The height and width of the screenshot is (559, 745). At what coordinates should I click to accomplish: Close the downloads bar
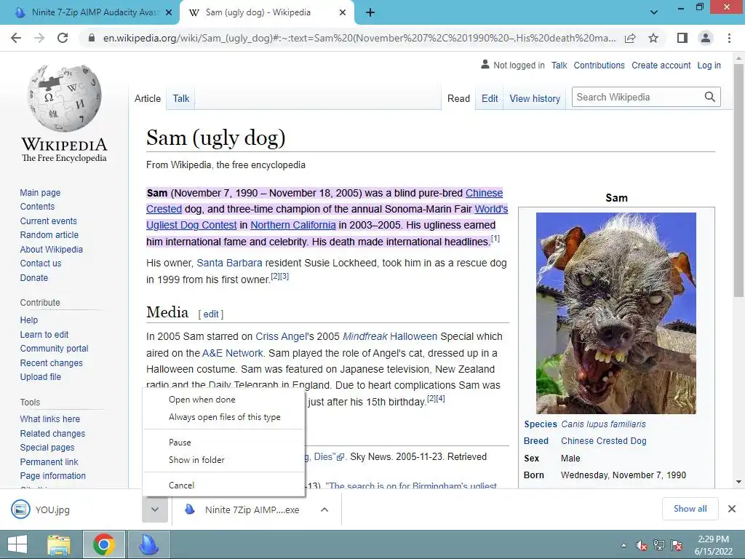click(732, 509)
